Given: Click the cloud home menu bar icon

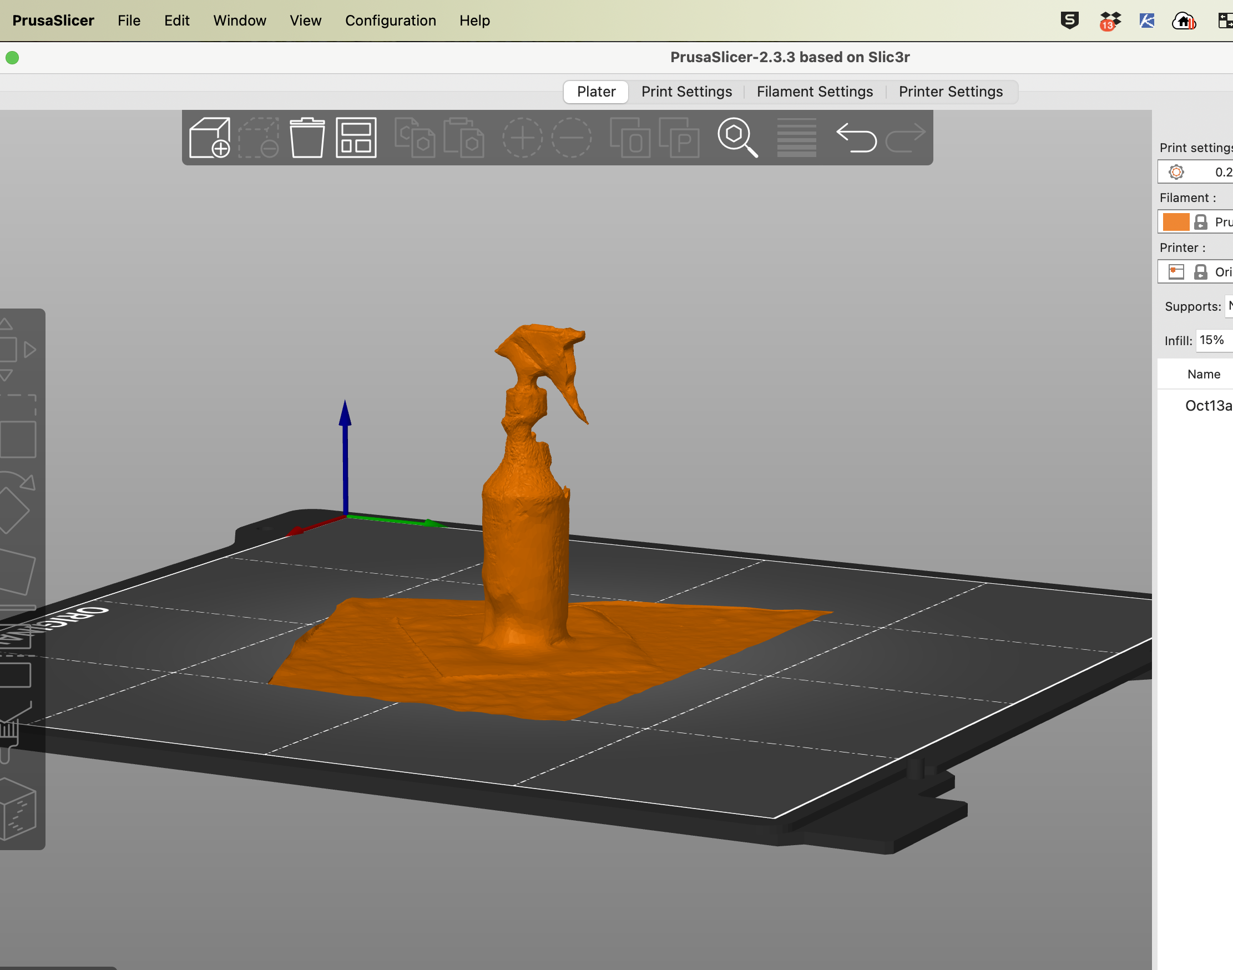Looking at the screenshot, I should pos(1184,21).
